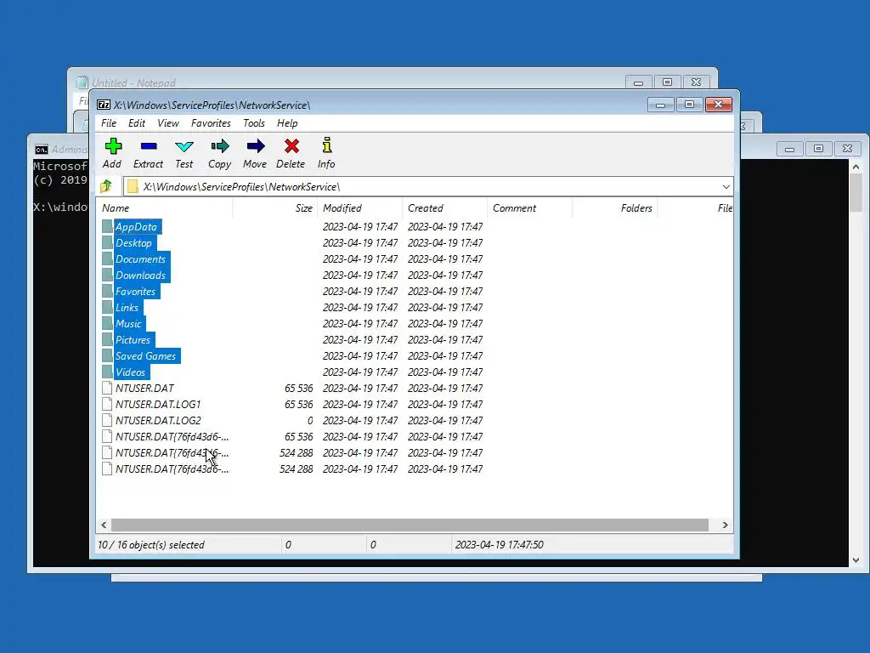
Task: Open the Edit menu
Action: coord(137,123)
